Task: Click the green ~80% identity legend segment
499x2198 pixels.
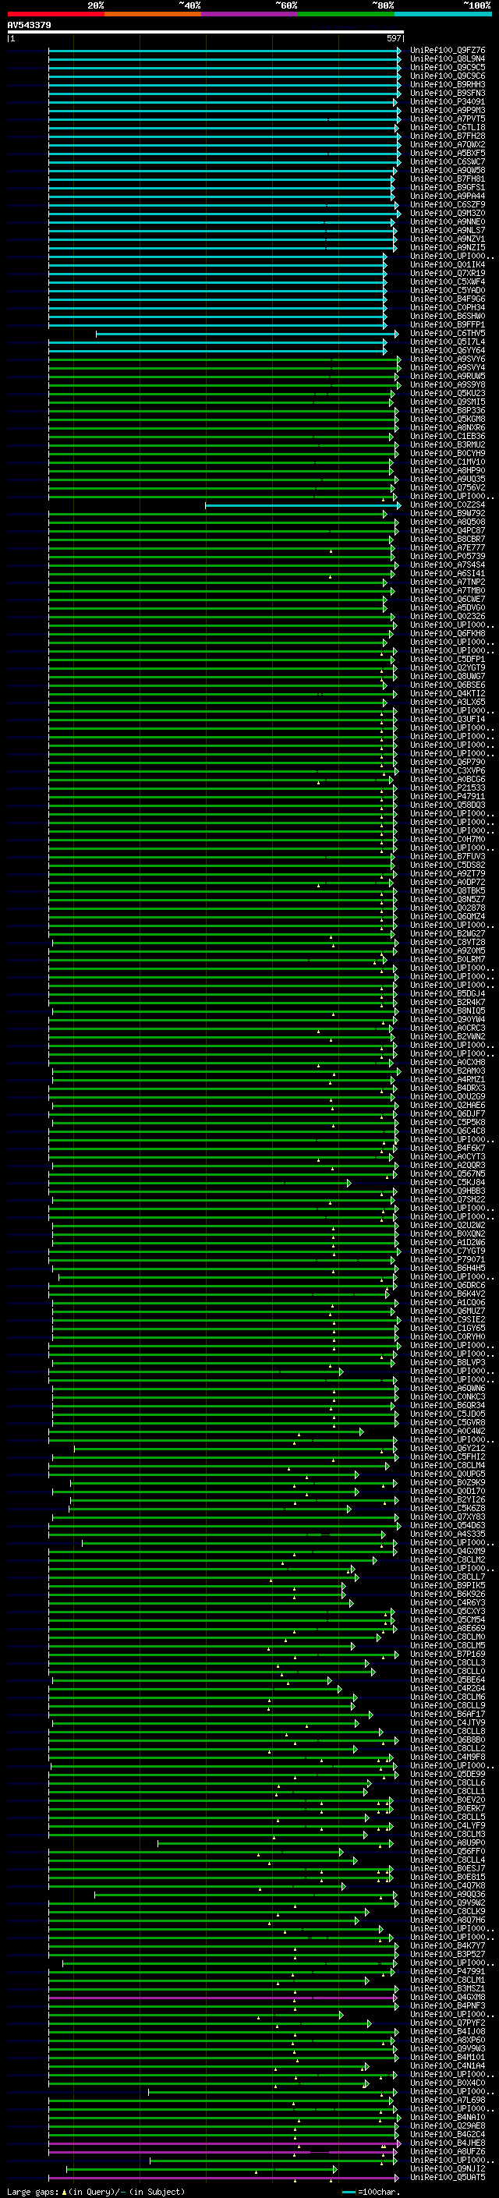Action: tap(346, 14)
